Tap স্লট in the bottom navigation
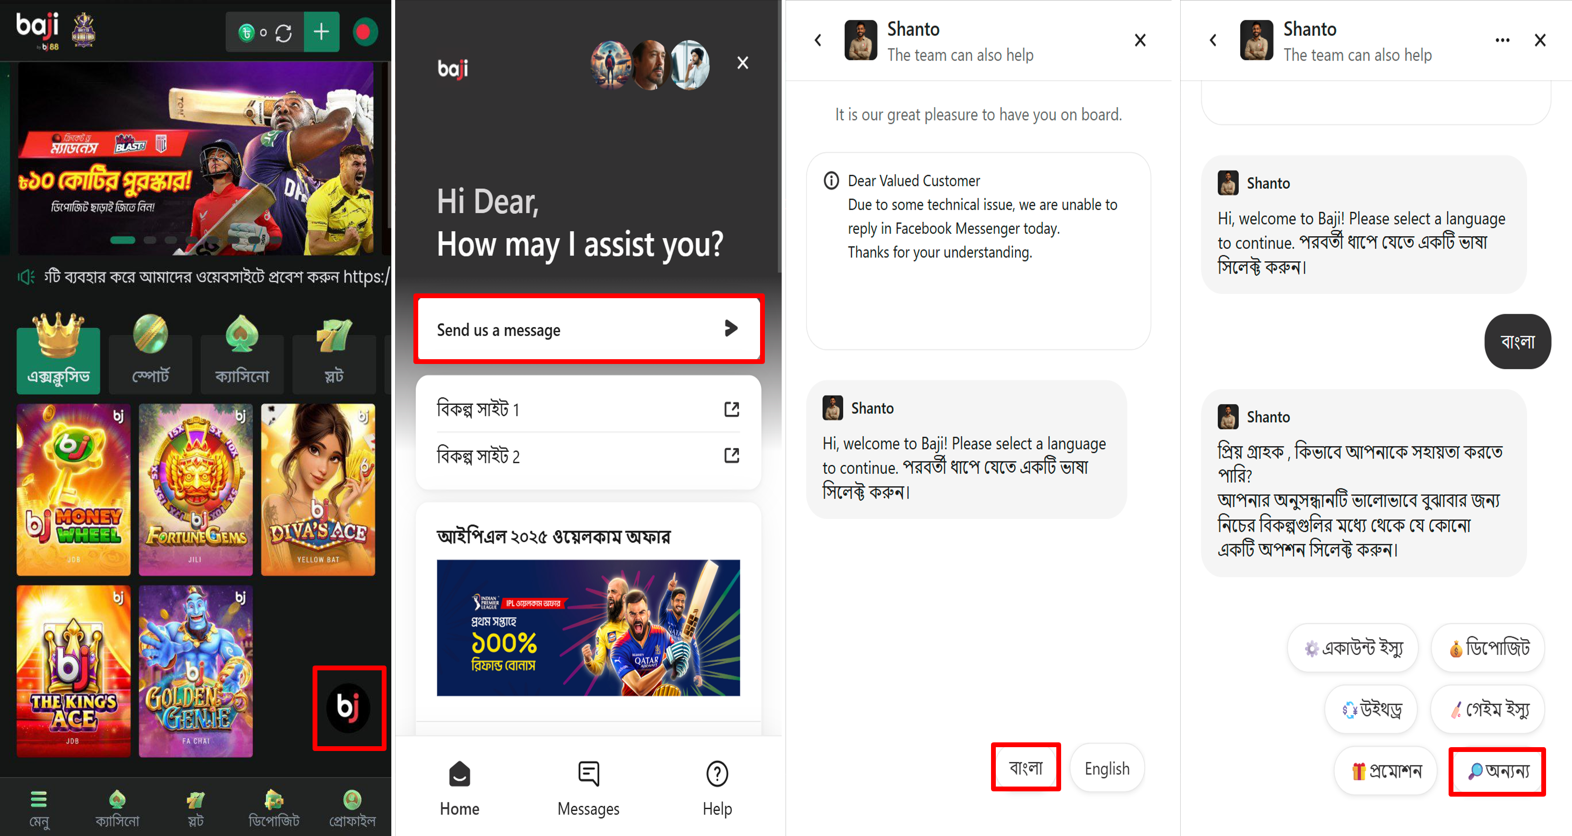The image size is (1572, 836). click(195, 808)
